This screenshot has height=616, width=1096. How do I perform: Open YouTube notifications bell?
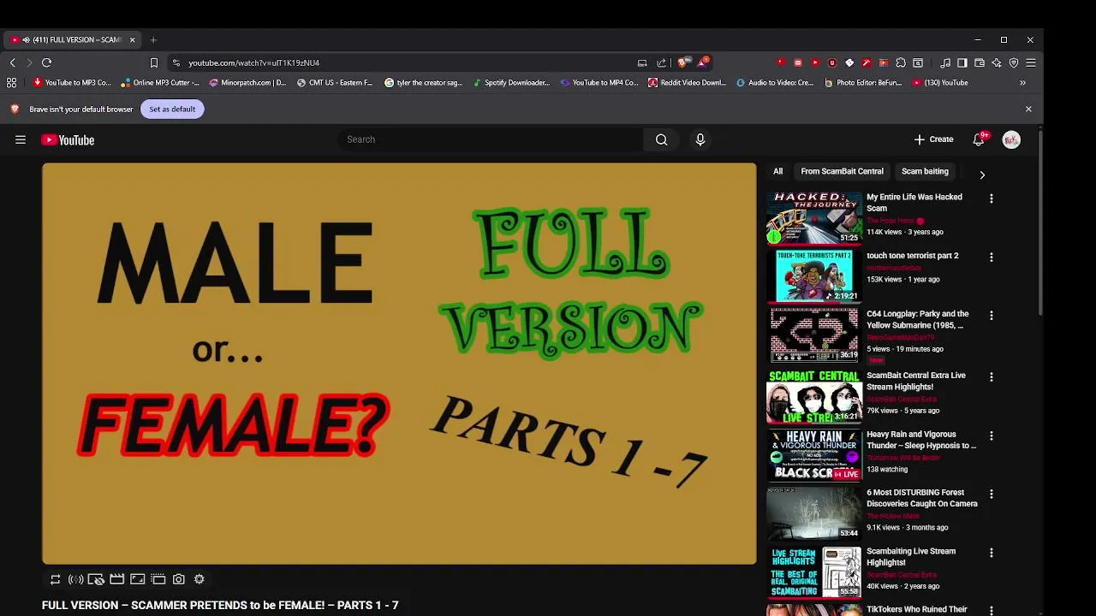[979, 139]
